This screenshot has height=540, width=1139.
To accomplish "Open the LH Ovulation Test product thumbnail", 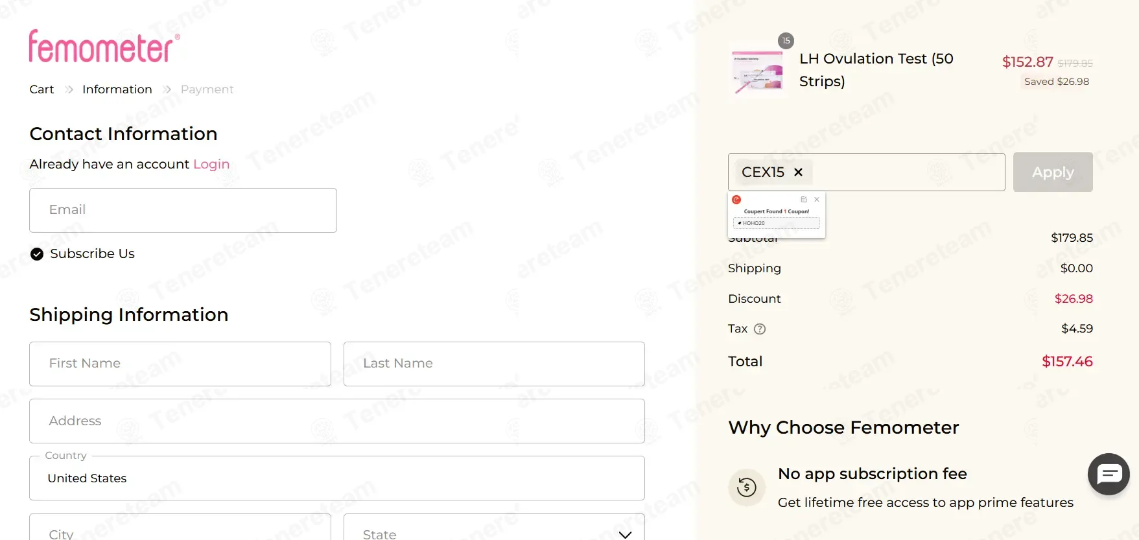I will pos(758,71).
